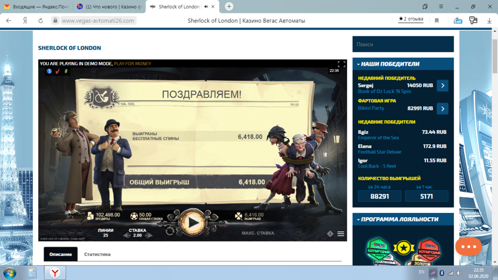
Task: Click the address bar URL
Action: click(x=98, y=20)
